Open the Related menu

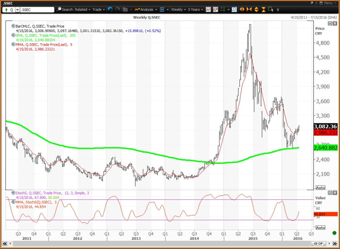83,9
